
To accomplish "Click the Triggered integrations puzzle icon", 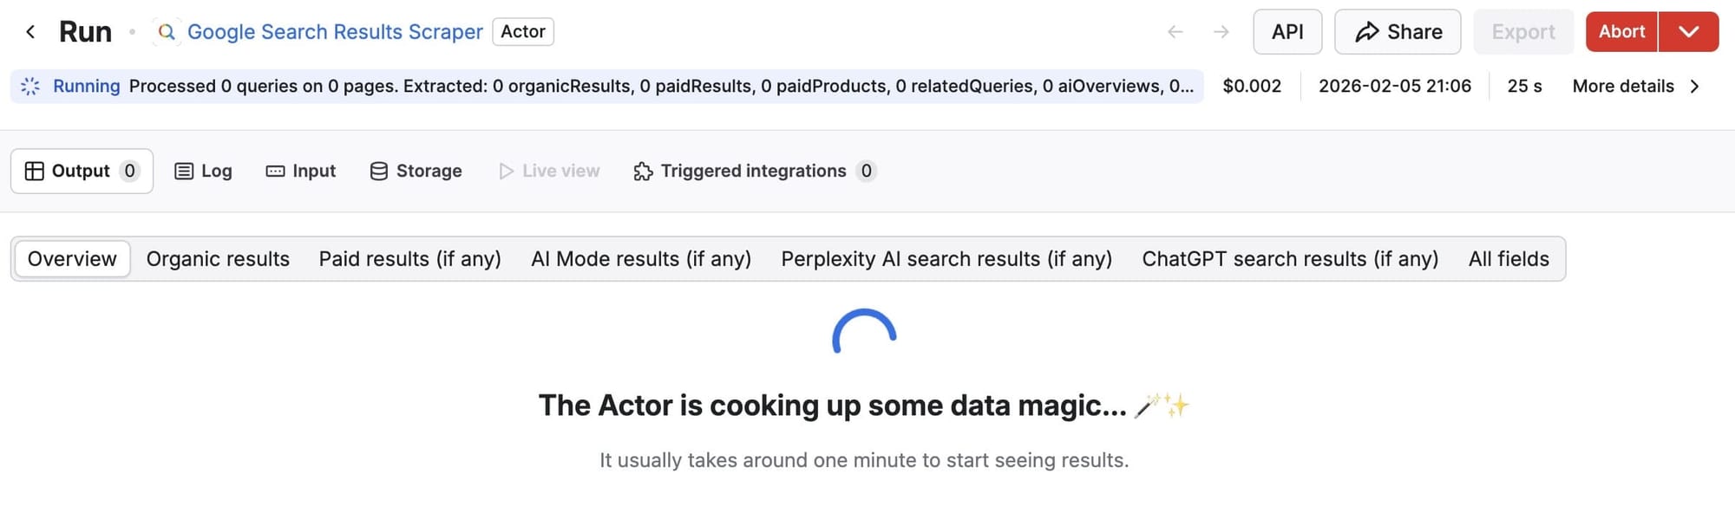I will coord(642,171).
